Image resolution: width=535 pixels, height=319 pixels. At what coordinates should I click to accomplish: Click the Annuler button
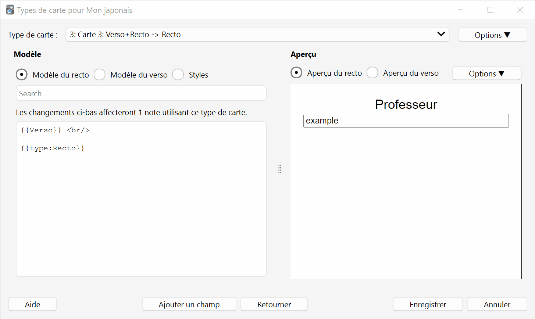[497, 304]
